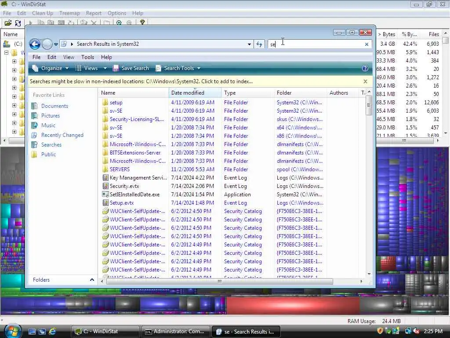
Task: Click the indexing info bar message
Action: [x=141, y=81]
